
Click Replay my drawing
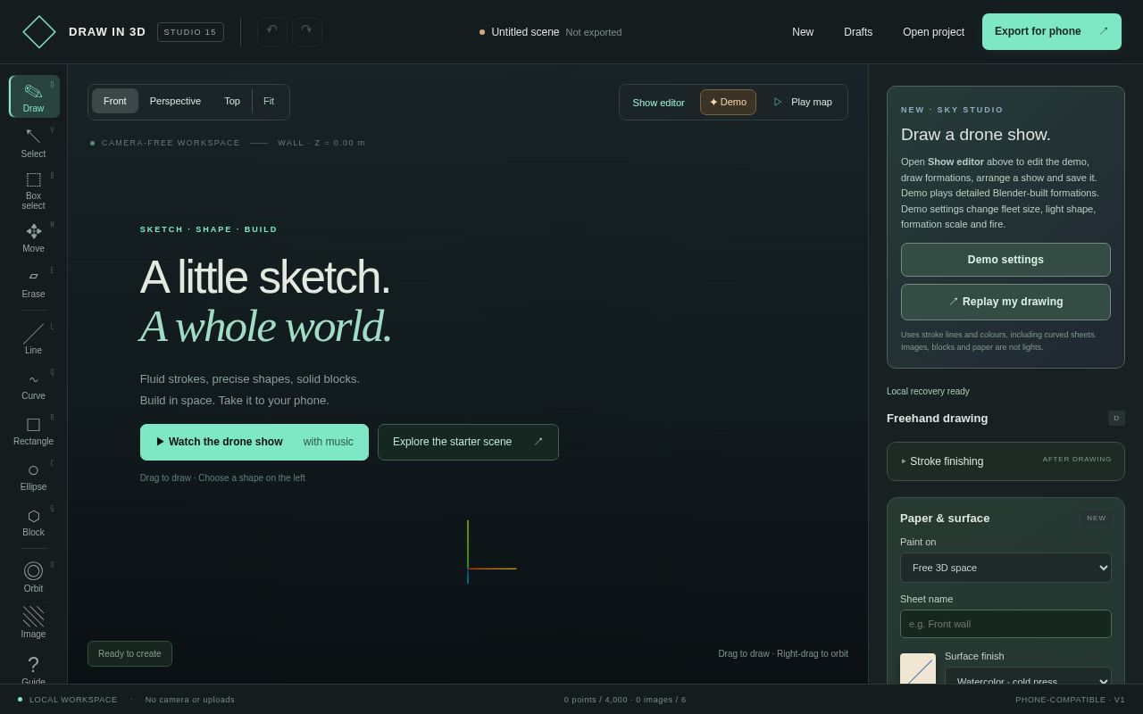(x=1005, y=302)
